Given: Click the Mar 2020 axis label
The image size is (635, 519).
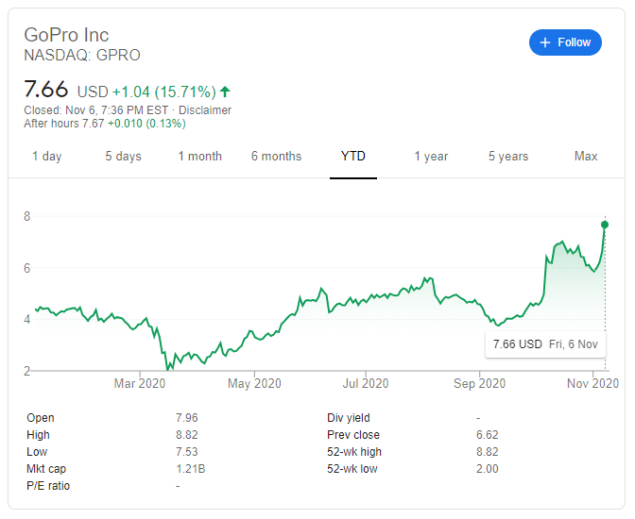Looking at the screenshot, I should [x=139, y=383].
